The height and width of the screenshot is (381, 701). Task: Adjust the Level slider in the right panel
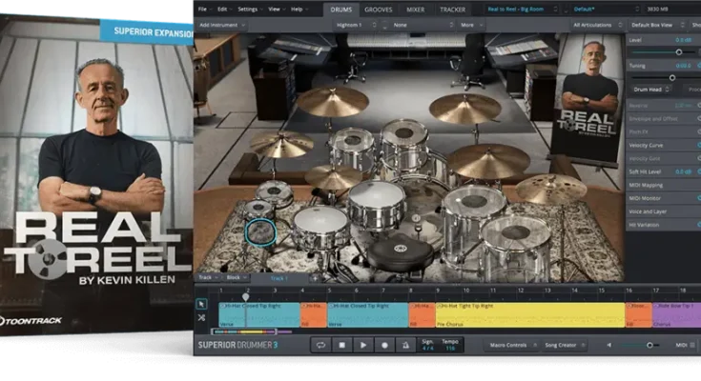tap(679, 51)
